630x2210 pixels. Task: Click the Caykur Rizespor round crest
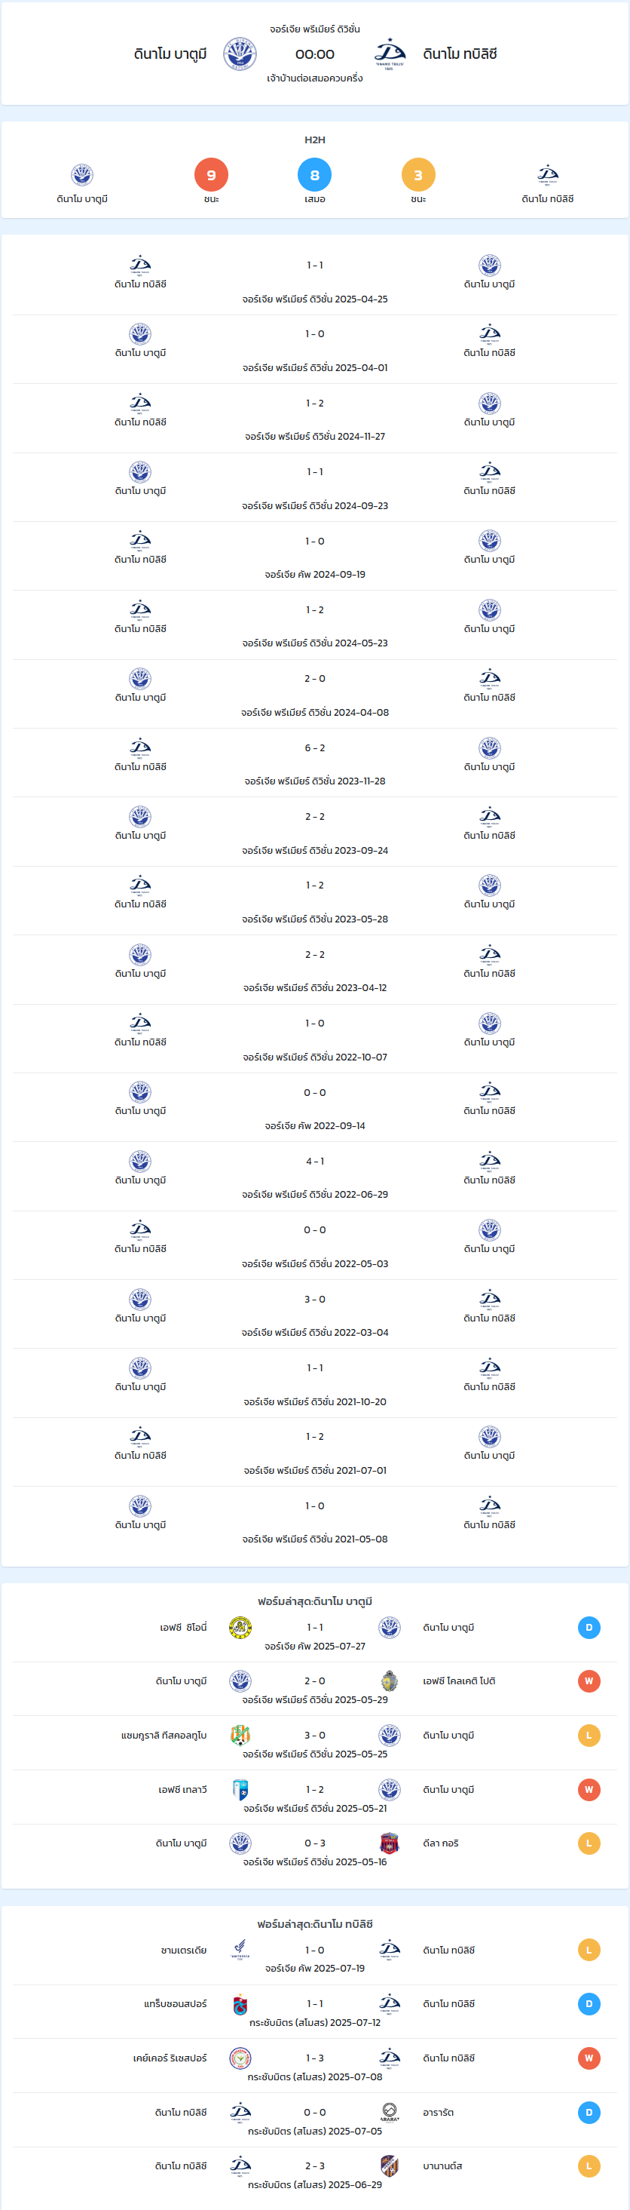(x=241, y=2059)
